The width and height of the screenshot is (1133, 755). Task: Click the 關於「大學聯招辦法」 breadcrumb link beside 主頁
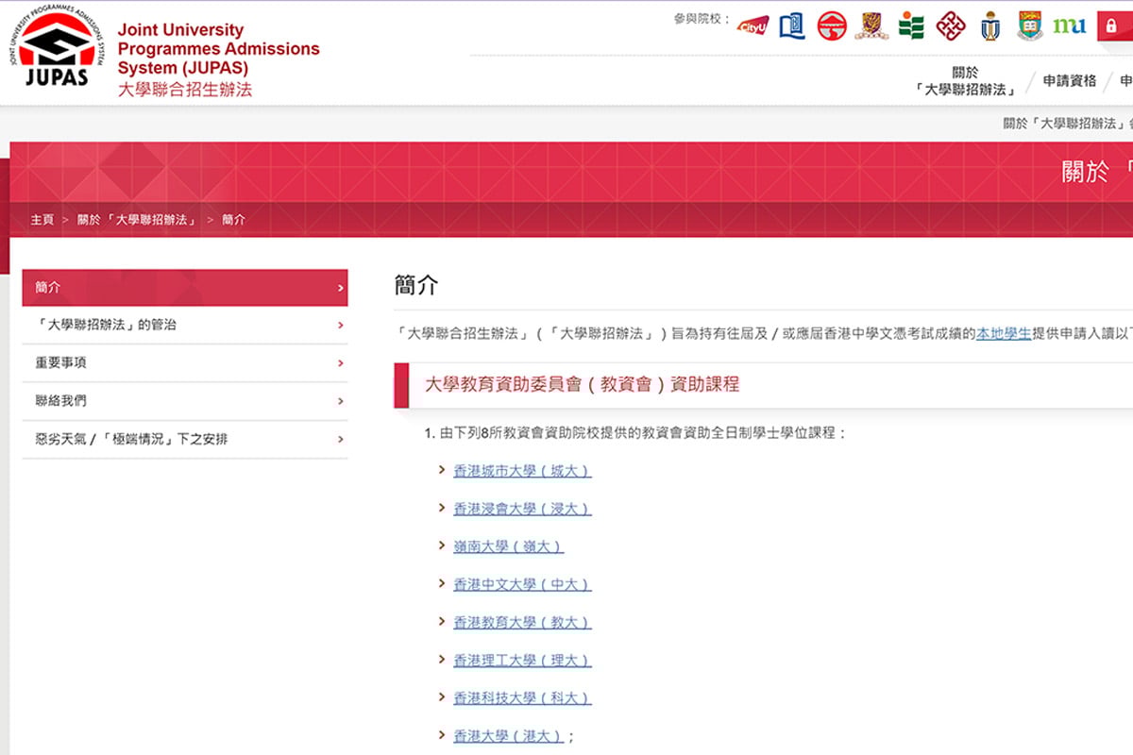pyautogui.click(x=137, y=220)
